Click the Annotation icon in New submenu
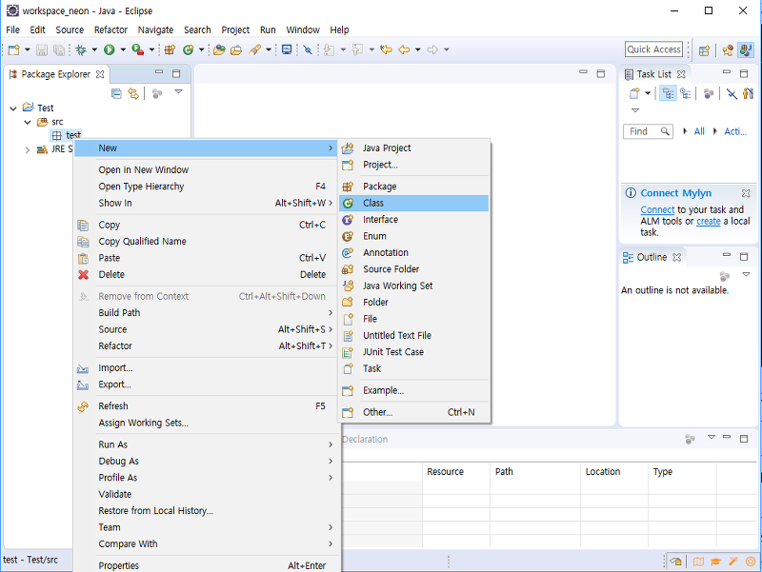Viewport: 762px width, 572px height. coord(348,253)
